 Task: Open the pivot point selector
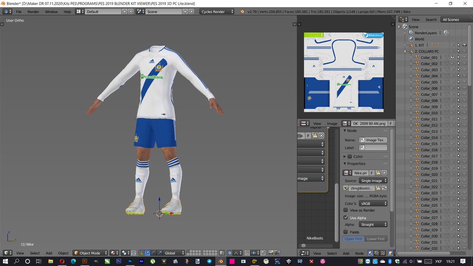125,253
